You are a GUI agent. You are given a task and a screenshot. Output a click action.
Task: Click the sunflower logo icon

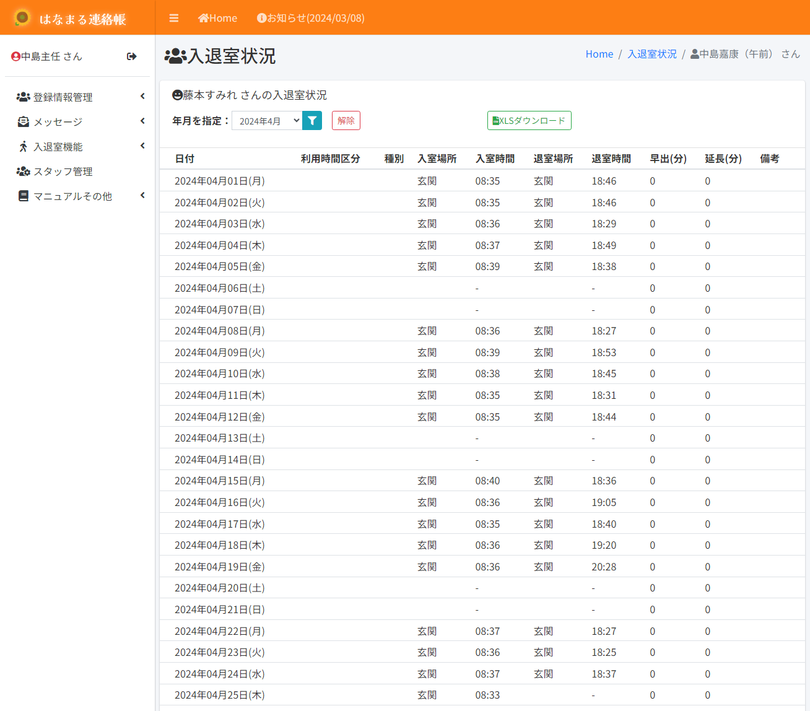pos(22,17)
